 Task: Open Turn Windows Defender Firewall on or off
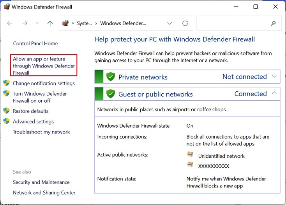40,97
